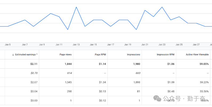
Task: Click the $2.11 total earnings cell
Action: click(34, 64)
